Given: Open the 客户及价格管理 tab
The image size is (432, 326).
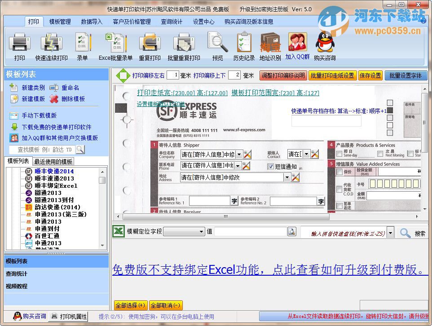Looking at the screenshot, I should 132,22.
